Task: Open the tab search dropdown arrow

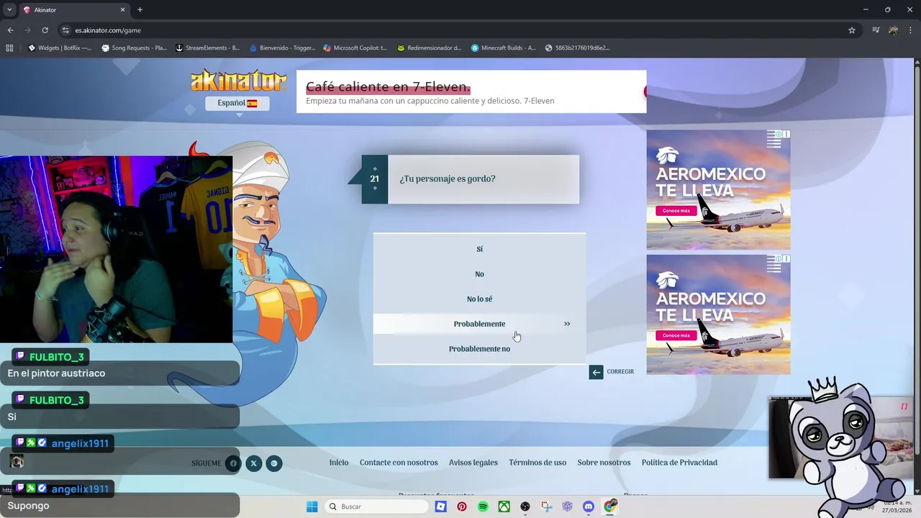Action: point(9,9)
